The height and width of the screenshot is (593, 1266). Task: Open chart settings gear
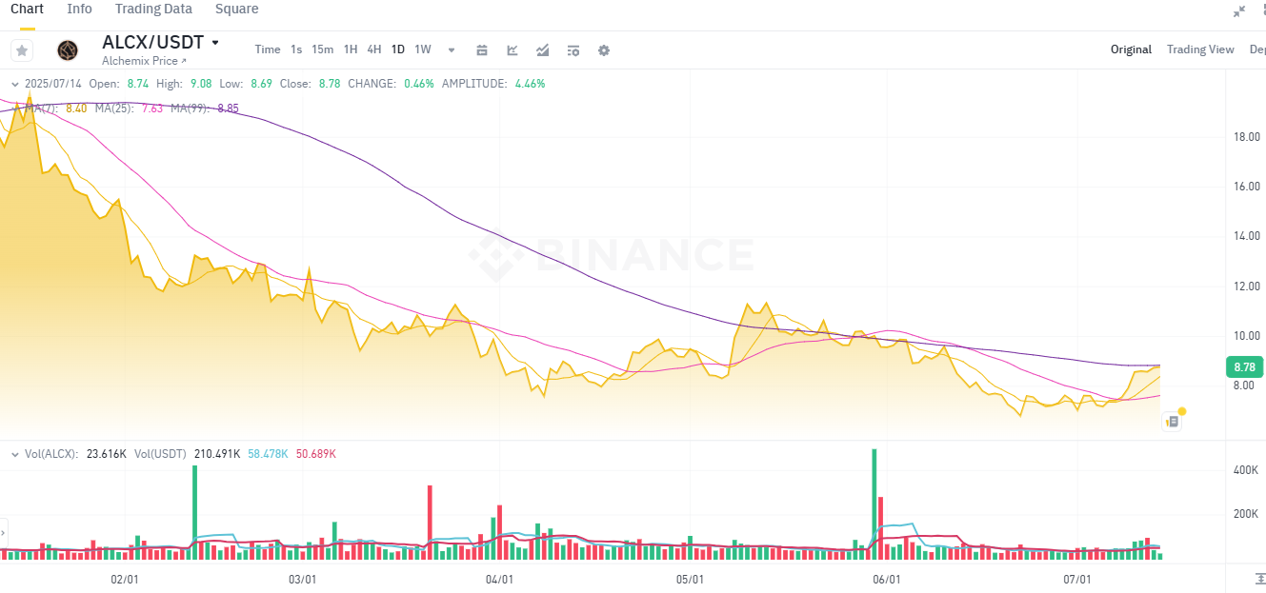604,50
